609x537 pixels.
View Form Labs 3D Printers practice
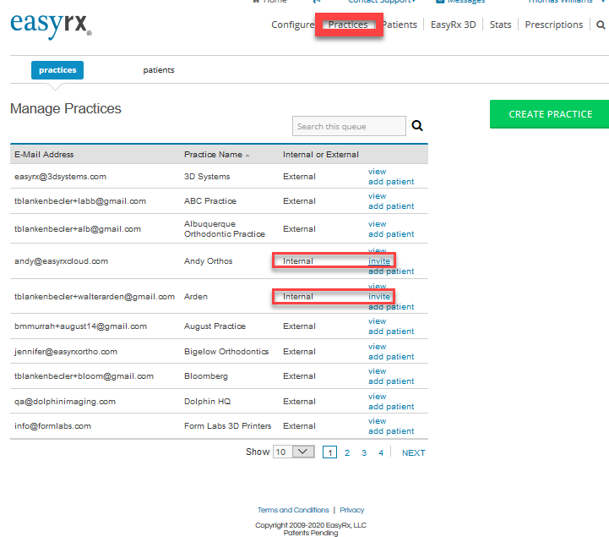377,421
